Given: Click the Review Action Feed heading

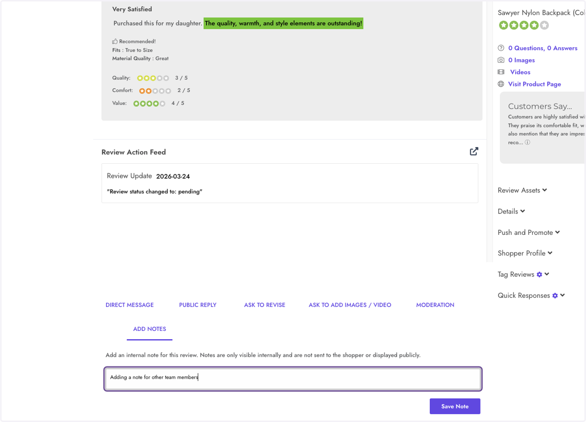Looking at the screenshot, I should point(134,152).
